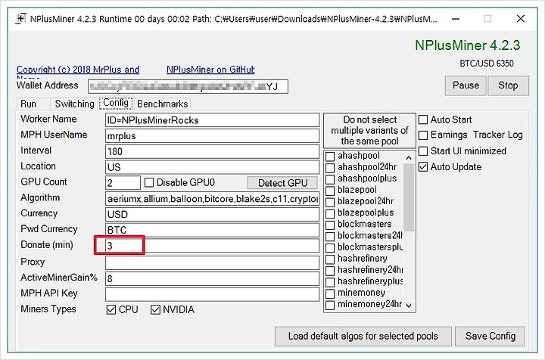Check the hashrefinery pool
Screen dimensions: 545x360
330,259
